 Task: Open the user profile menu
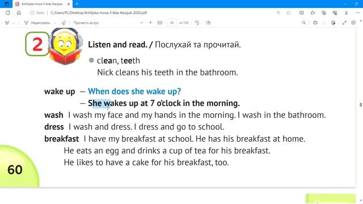347,12
